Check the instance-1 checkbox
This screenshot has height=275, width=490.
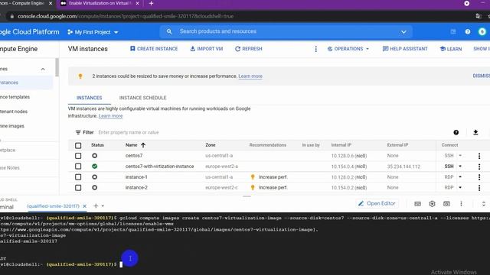tap(78, 176)
